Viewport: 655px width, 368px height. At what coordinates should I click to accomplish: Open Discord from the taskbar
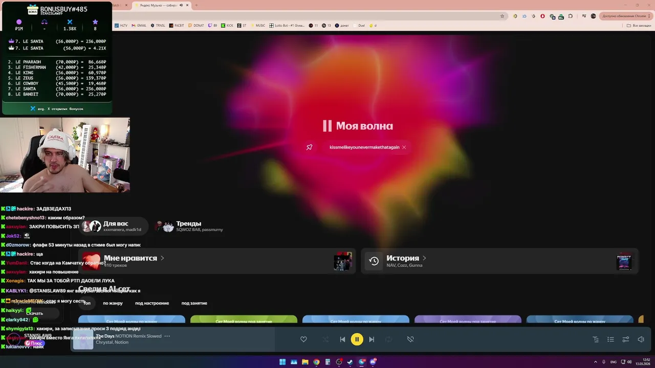(373, 362)
